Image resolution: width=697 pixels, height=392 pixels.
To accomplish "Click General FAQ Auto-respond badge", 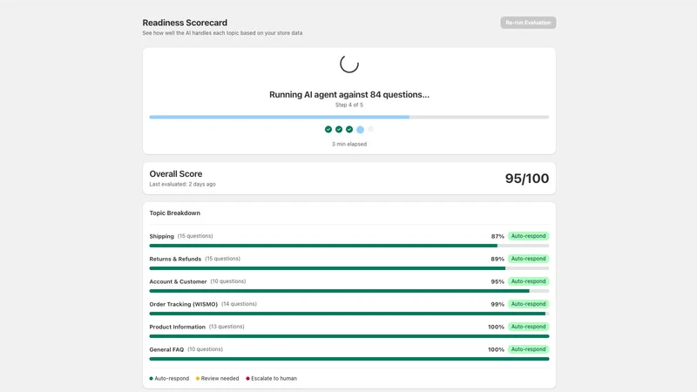I will [529, 349].
